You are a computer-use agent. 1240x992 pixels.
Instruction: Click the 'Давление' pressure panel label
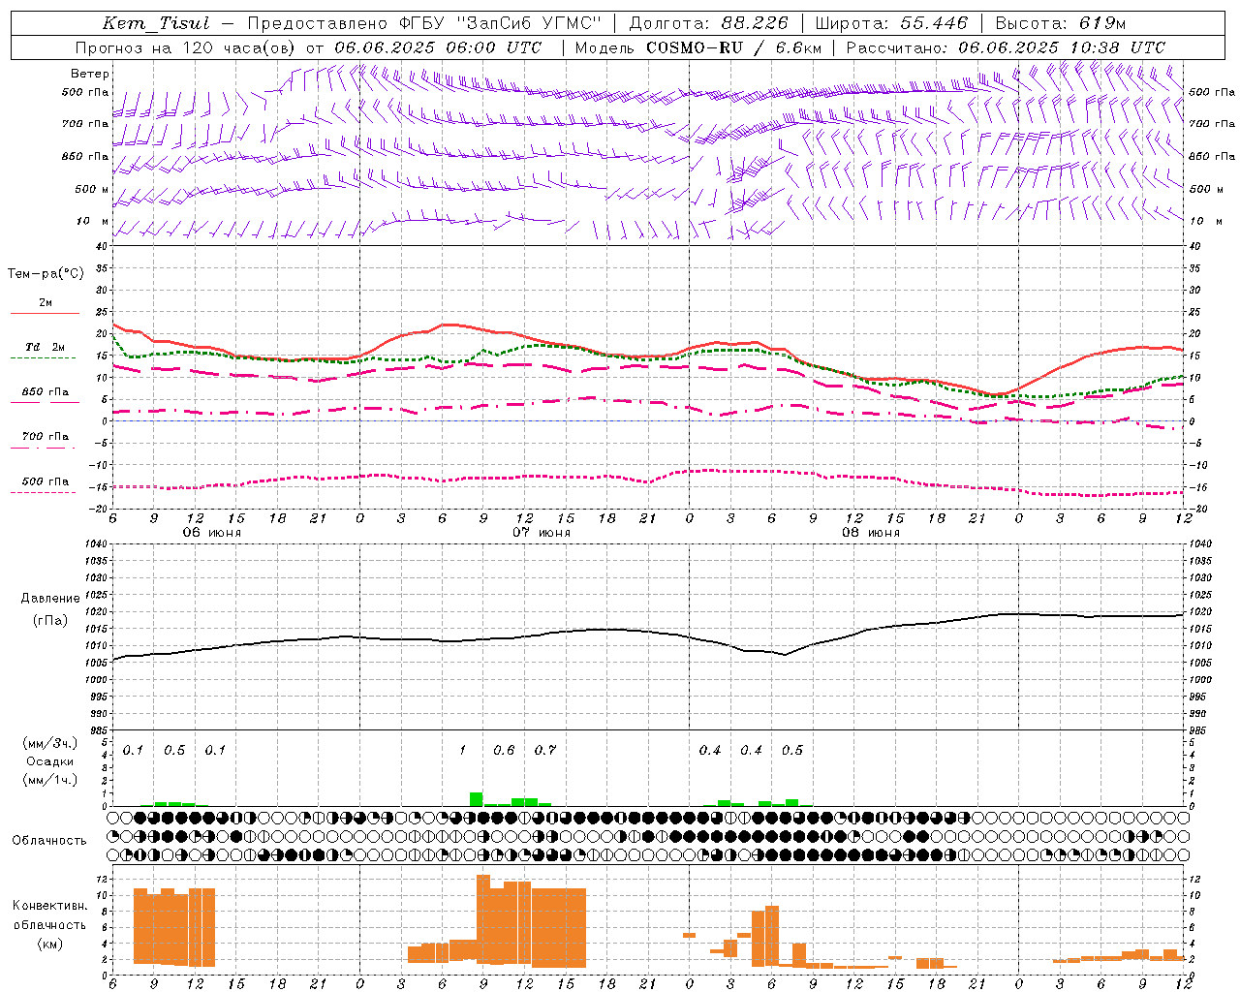coord(50,598)
